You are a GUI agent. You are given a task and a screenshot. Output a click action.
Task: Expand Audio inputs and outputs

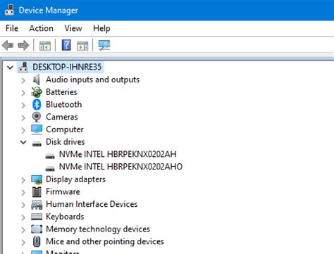click(x=23, y=80)
